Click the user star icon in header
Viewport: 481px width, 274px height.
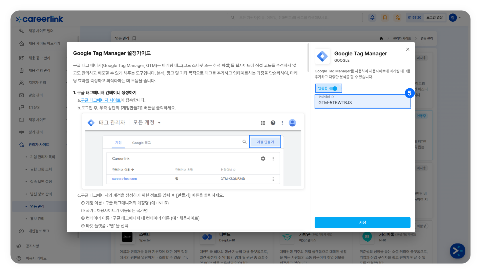click(x=397, y=17)
